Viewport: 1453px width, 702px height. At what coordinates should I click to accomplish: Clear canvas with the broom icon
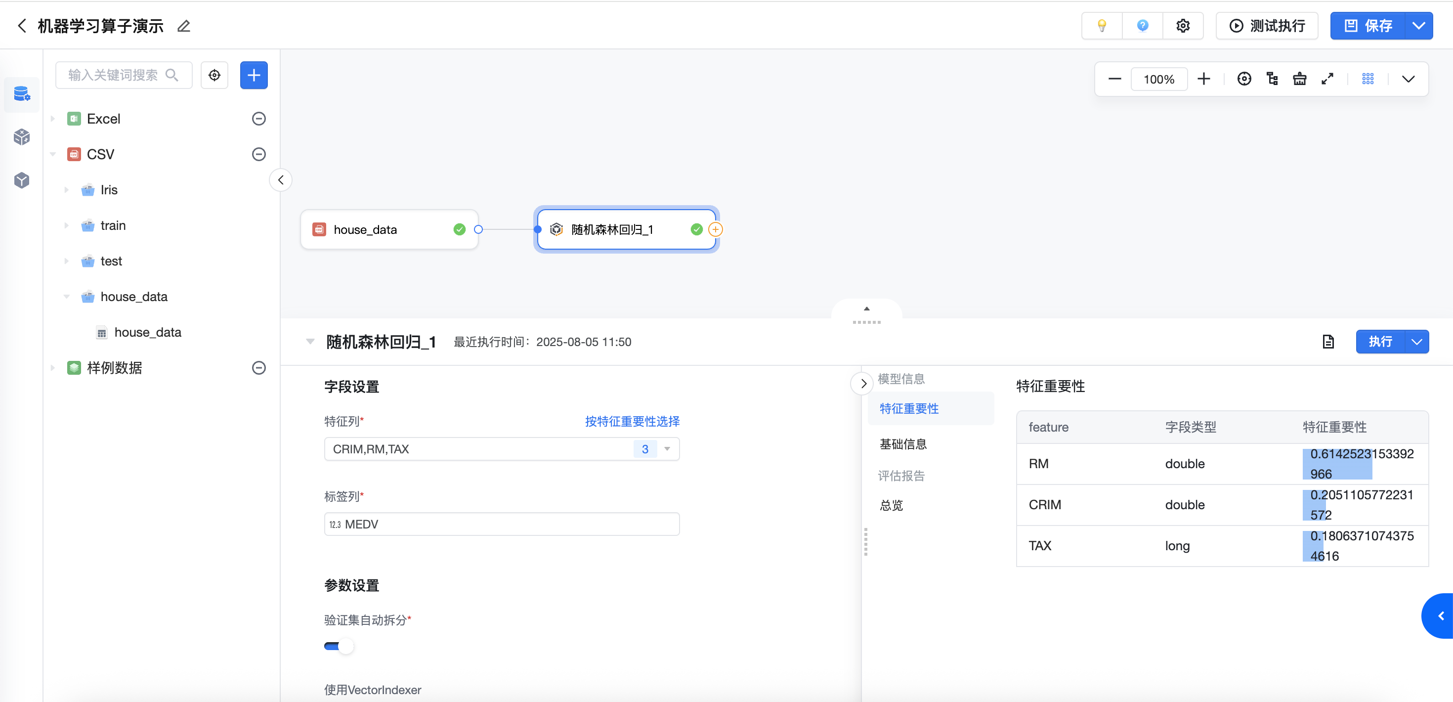1300,79
